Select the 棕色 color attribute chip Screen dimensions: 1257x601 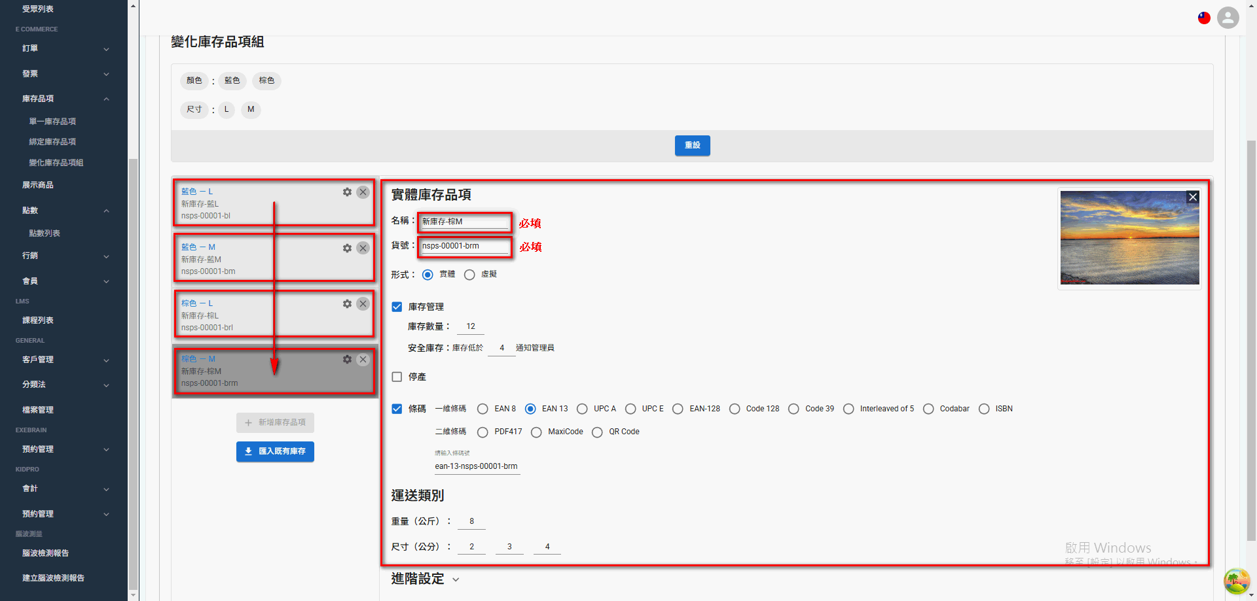[x=266, y=80]
